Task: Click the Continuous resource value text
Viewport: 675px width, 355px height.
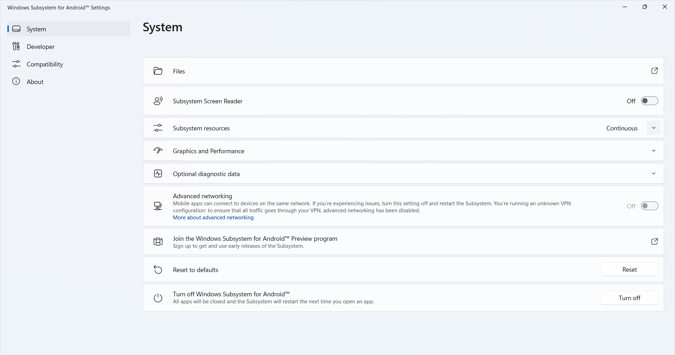Action: (622, 128)
